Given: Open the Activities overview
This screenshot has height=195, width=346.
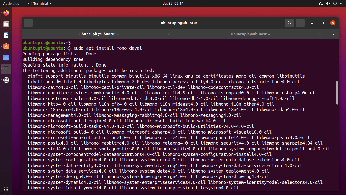Looking at the screenshot, I should tap(11, 3).
